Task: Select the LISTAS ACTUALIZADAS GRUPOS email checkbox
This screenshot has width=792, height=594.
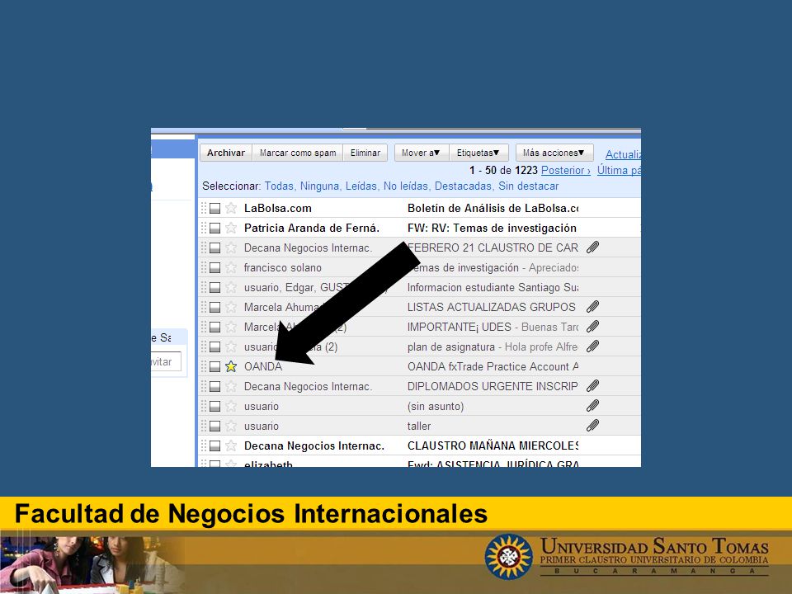Action: click(x=214, y=307)
